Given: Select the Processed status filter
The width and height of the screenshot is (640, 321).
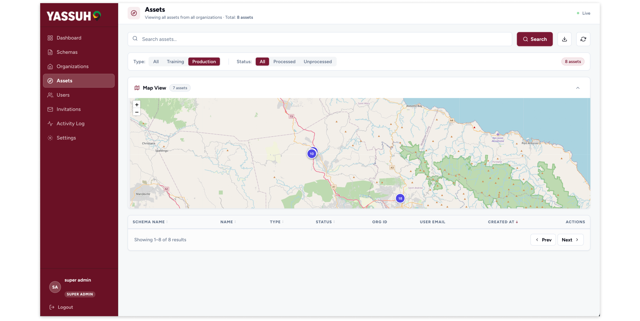Looking at the screenshot, I should 284,62.
